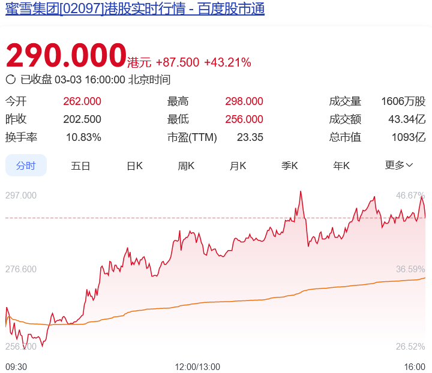Click the 成交量 value 1606万股

click(403, 101)
